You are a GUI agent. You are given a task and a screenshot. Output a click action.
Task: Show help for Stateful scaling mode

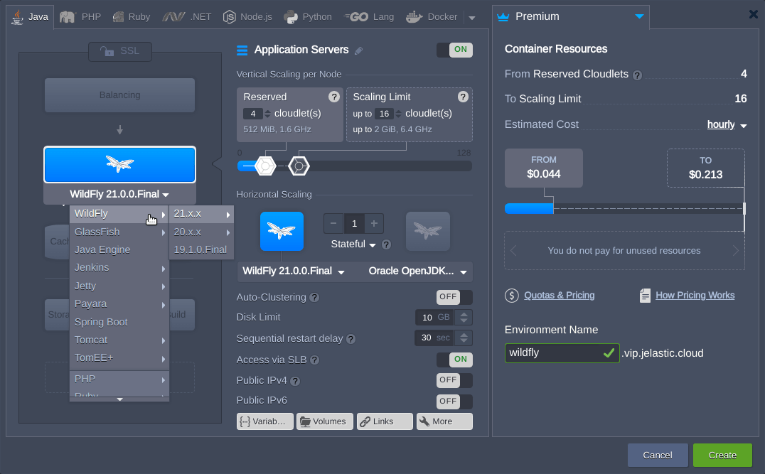(386, 244)
